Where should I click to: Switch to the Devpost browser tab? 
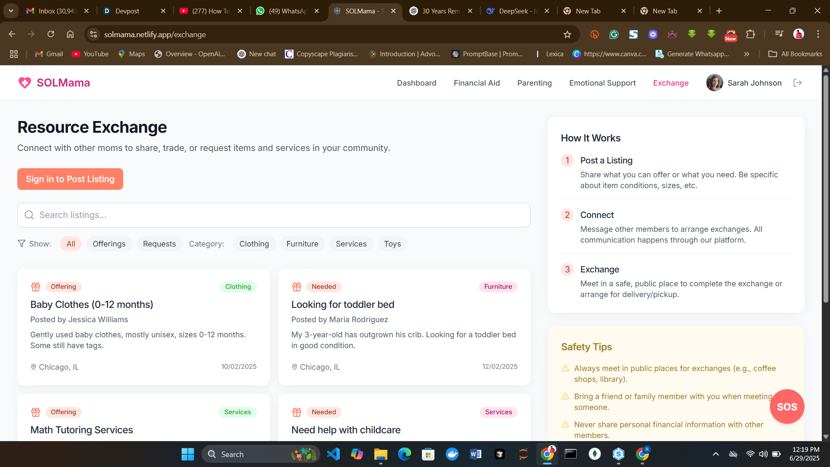(x=128, y=11)
